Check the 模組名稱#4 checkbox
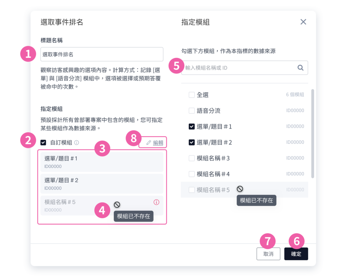345x278 pixels. coord(192,174)
